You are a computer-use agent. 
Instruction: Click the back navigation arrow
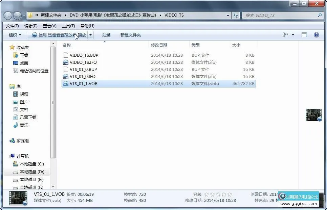click(8, 15)
